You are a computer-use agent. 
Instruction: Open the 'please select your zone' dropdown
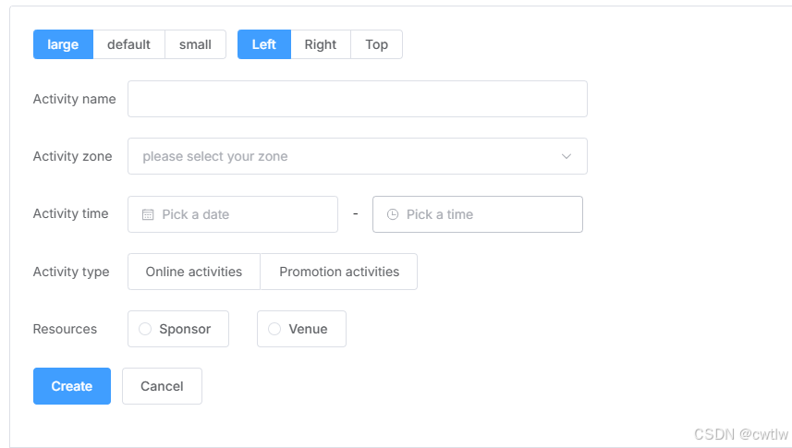[x=358, y=156]
